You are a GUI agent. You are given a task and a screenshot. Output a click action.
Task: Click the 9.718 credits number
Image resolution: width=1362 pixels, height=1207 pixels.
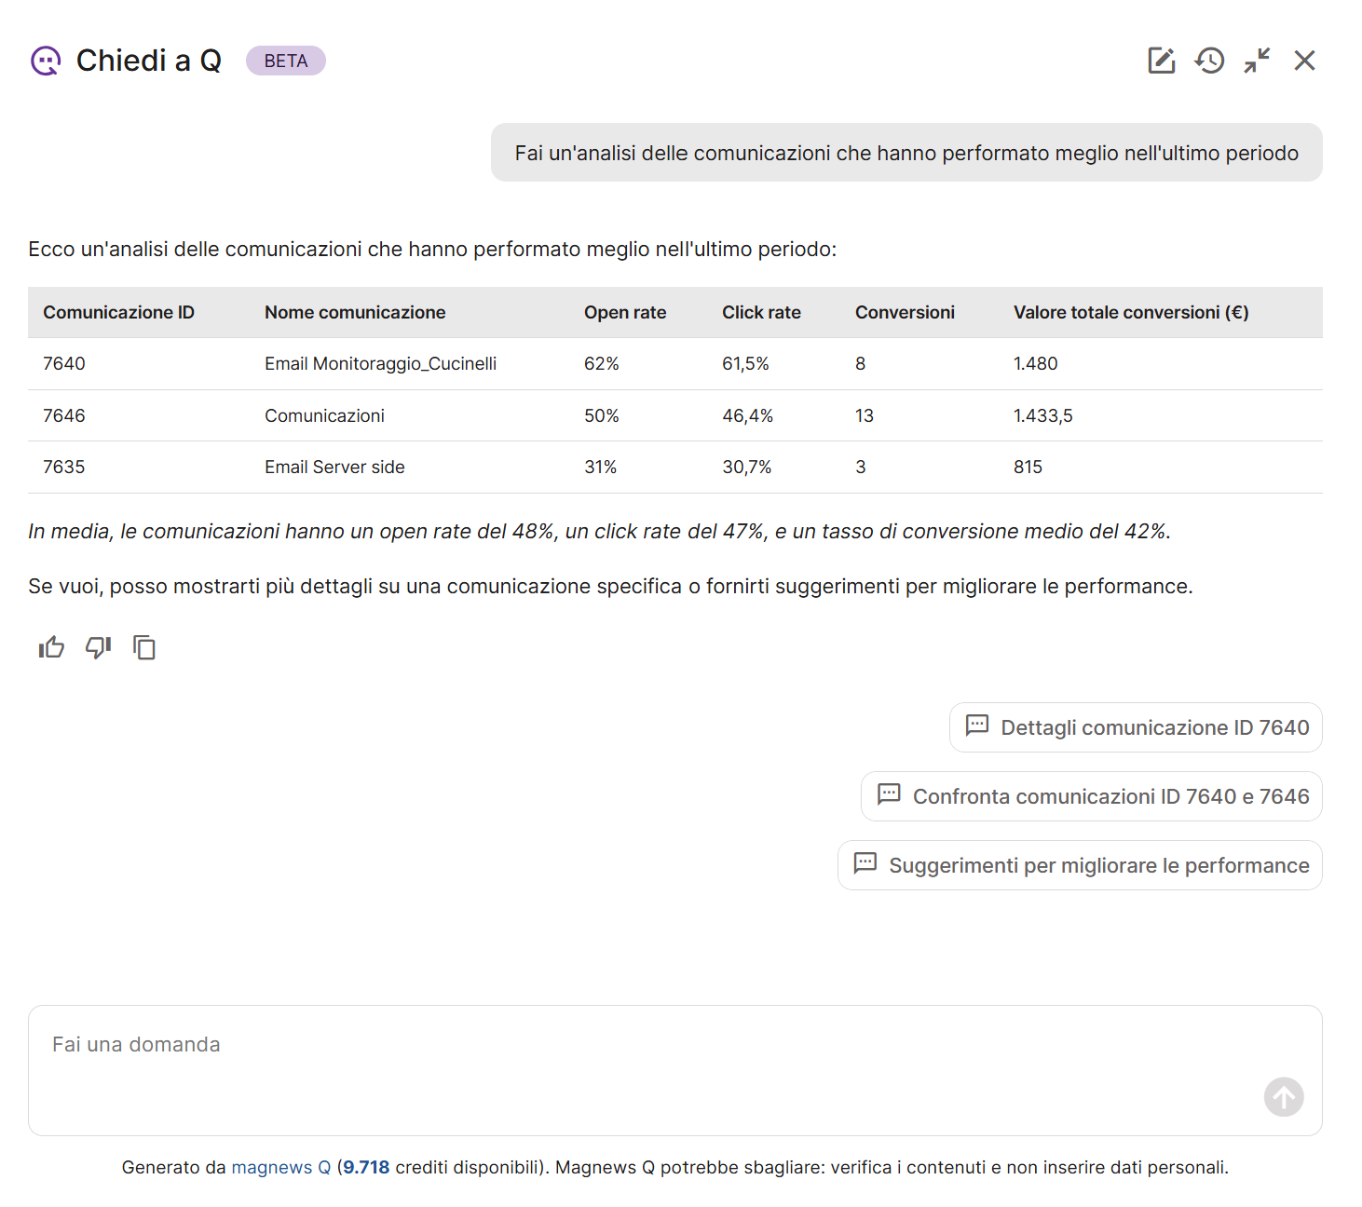(x=366, y=1167)
